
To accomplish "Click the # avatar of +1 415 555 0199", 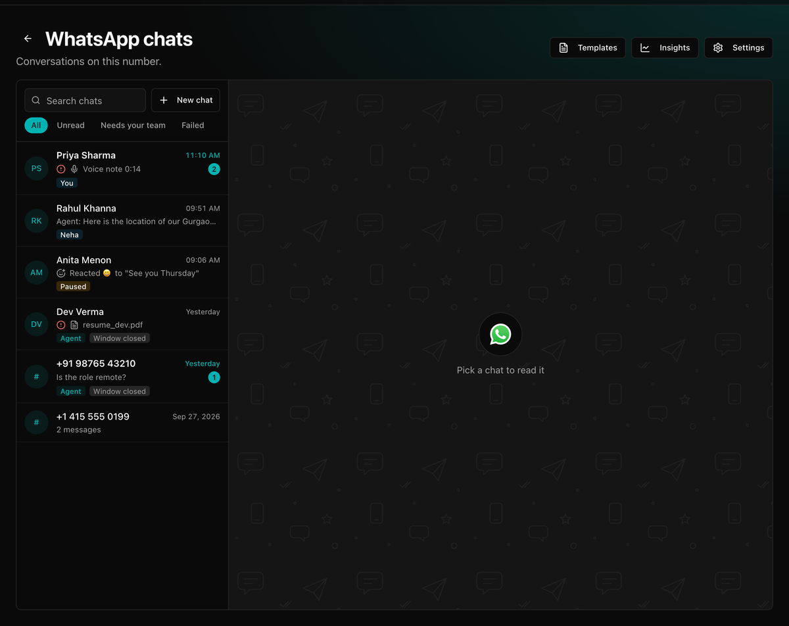I will (x=36, y=423).
